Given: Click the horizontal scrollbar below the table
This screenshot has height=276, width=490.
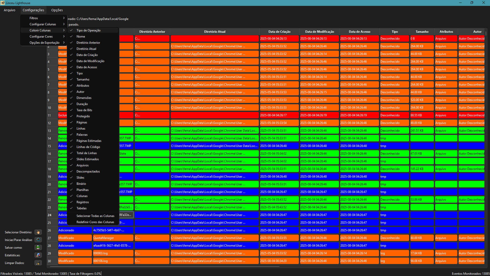Looking at the screenshot, I should click(x=163, y=267).
